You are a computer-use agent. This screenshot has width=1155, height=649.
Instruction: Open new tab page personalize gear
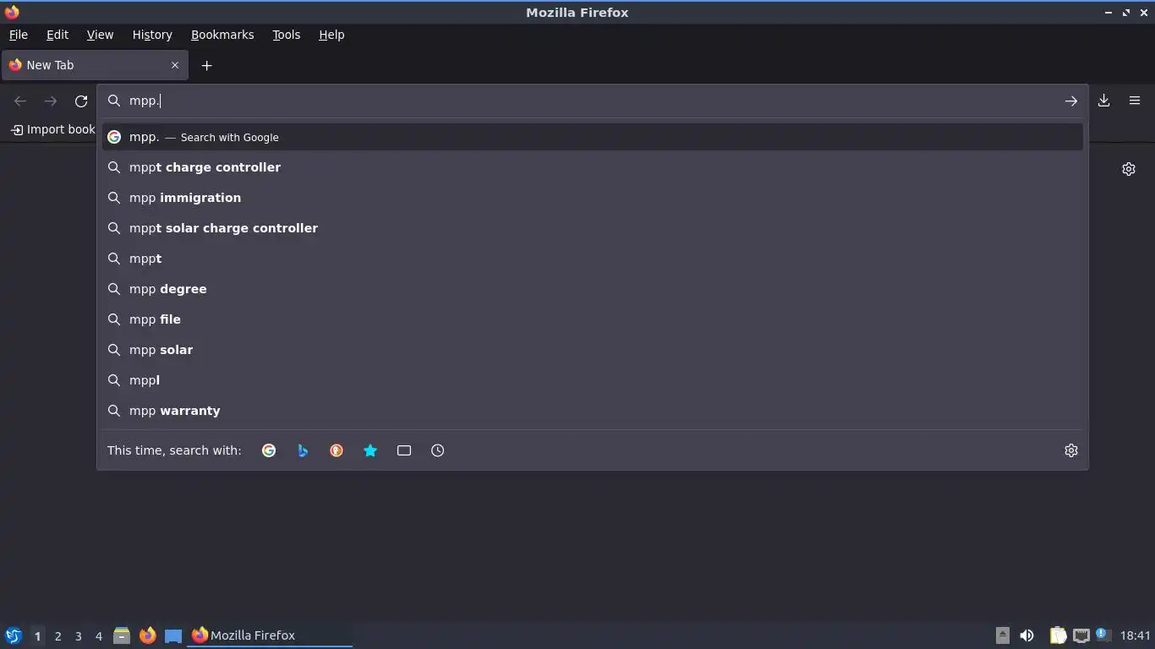pos(1129,169)
